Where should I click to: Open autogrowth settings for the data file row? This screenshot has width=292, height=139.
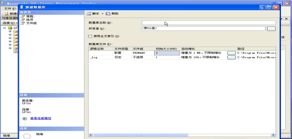[231, 53]
